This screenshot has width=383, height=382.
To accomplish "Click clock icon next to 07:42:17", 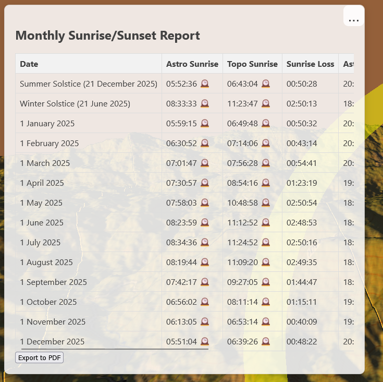I will point(205,282).
